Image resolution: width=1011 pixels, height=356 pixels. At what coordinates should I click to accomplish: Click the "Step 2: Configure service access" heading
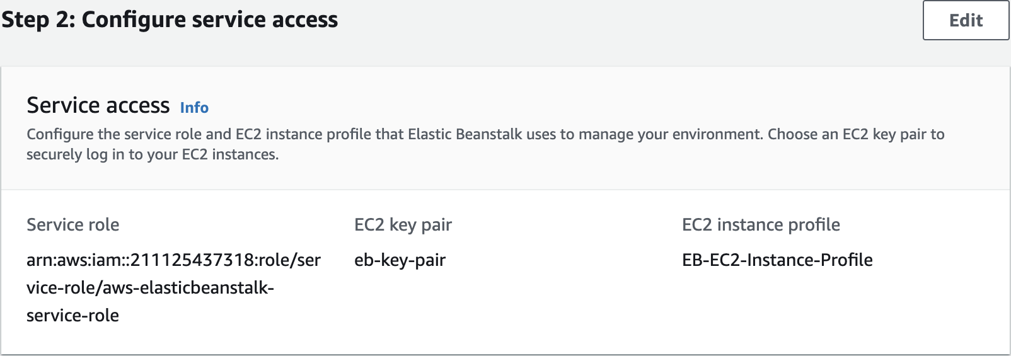[x=170, y=20]
